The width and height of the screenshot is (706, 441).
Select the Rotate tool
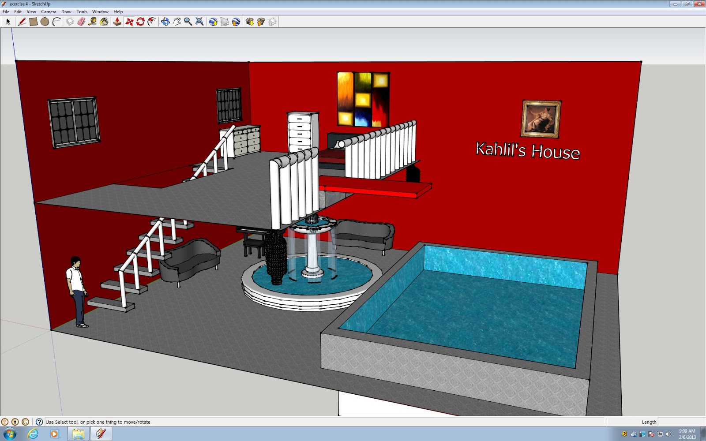140,22
